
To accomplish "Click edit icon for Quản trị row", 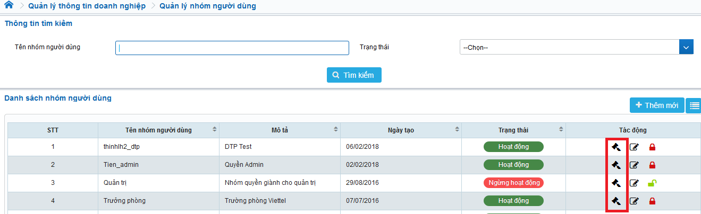I will [634, 183].
